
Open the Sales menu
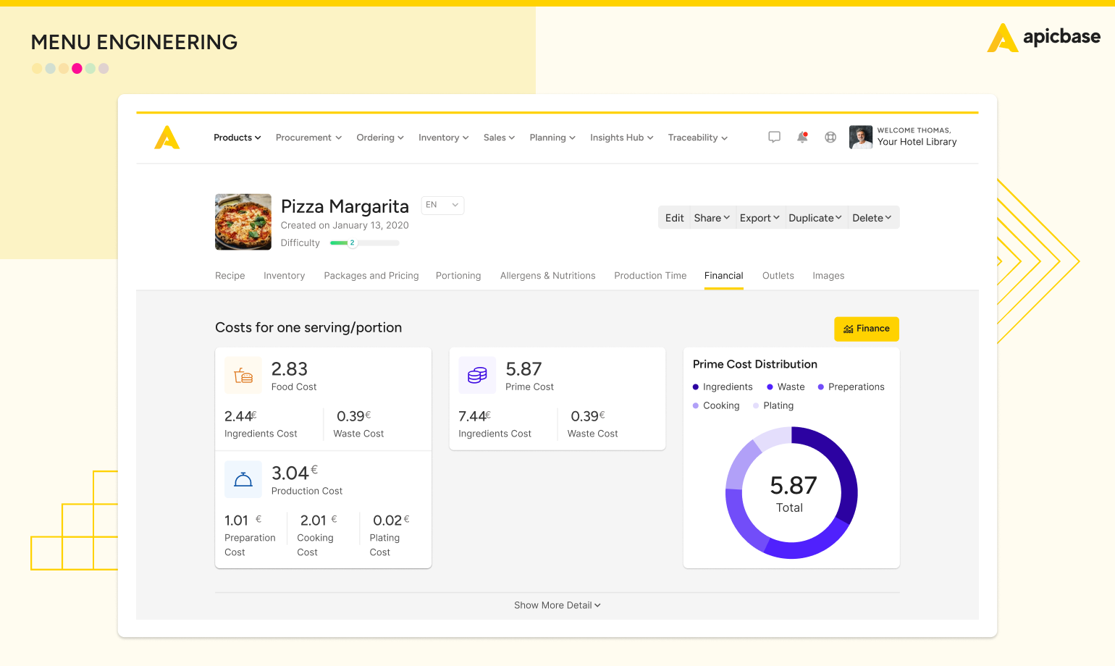tap(499, 138)
